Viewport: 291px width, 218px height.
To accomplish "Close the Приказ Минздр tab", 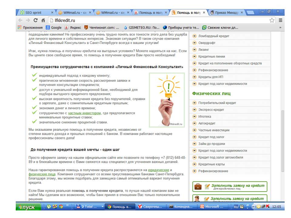I will click(x=242, y=12).
